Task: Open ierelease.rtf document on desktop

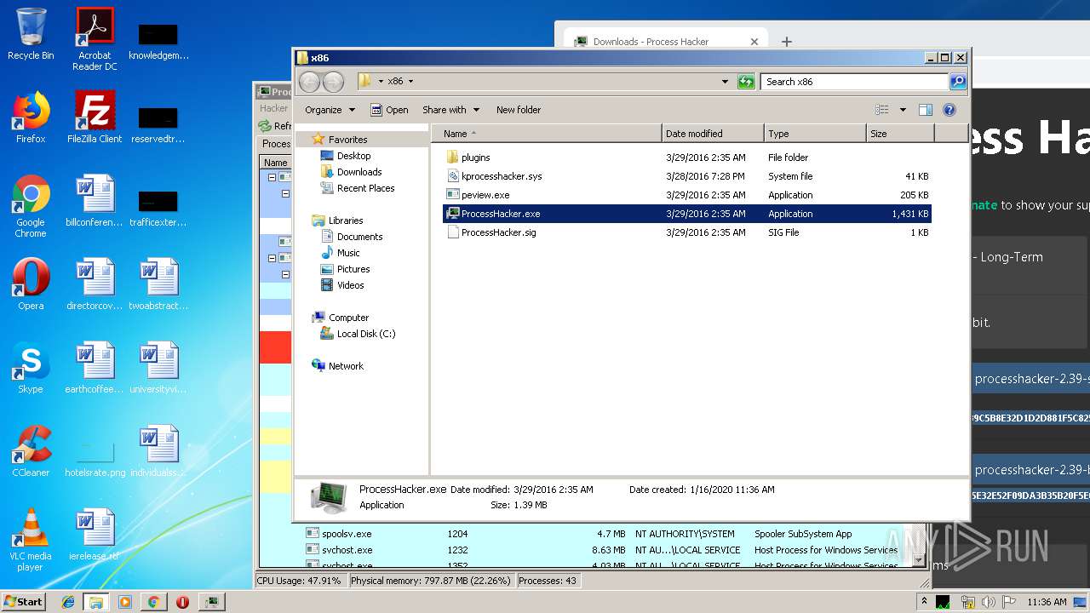Action: [x=95, y=535]
